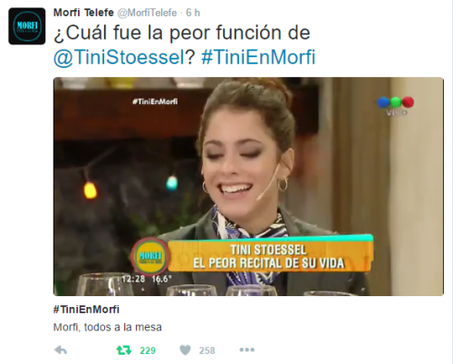The width and height of the screenshot is (453, 364).
Task: Open the three-dot more options menu
Action: [246, 350]
